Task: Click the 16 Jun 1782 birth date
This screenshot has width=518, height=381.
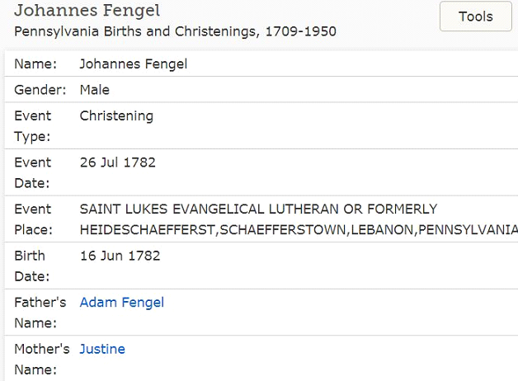Action: [120, 256]
